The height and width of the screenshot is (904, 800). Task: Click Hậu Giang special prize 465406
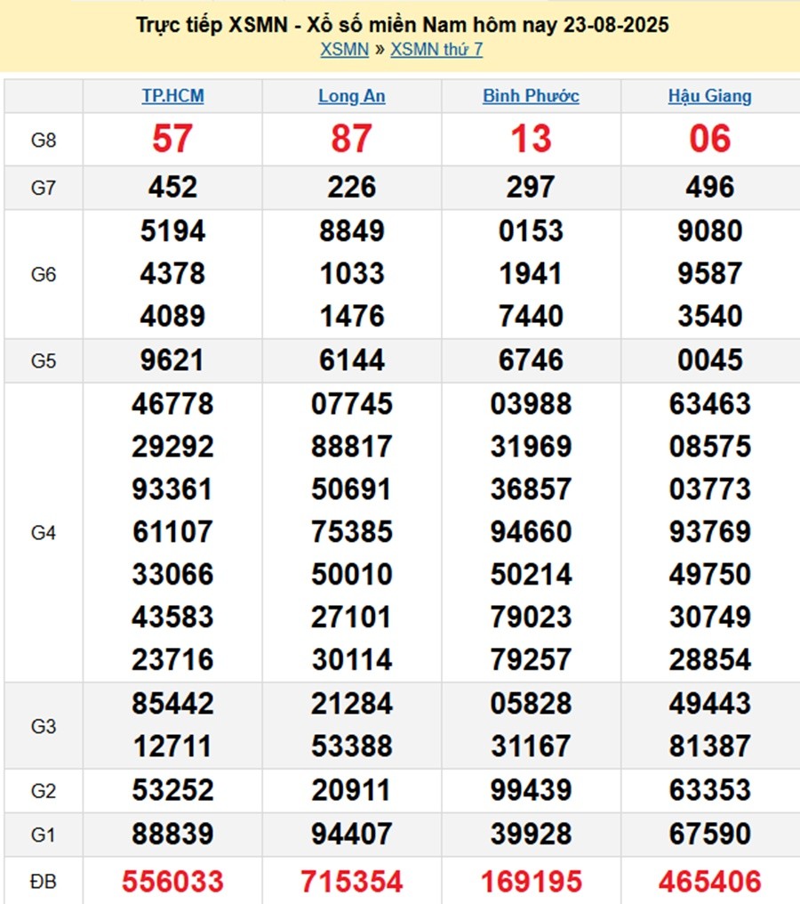tap(709, 881)
